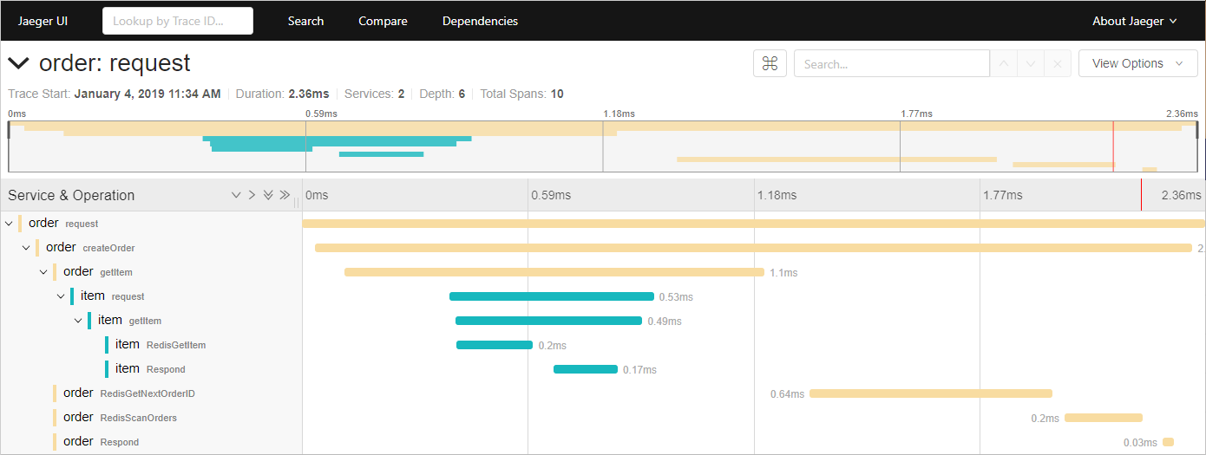Image resolution: width=1206 pixels, height=455 pixels.
Task: Click the Depth: 6 text
Action: click(x=442, y=94)
